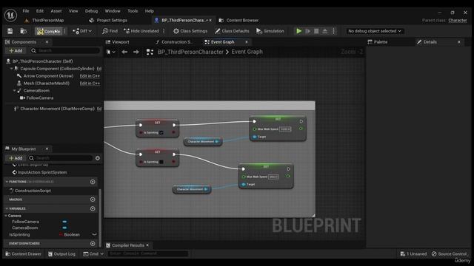The height and width of the screenshot is (266, 474).
Task: Open the graph bookmarks dropdown
Action: (x=111, y=52)
